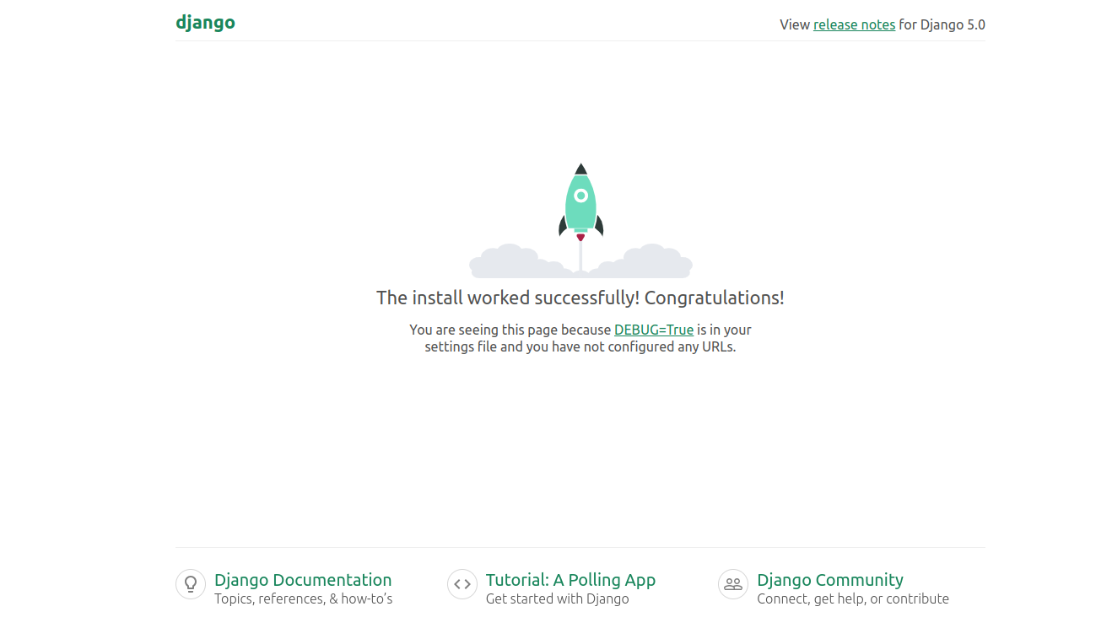Open Django Community heading link
This screenshot has width=1096, height=628.
pyautogui.click(x=830, y=580)
